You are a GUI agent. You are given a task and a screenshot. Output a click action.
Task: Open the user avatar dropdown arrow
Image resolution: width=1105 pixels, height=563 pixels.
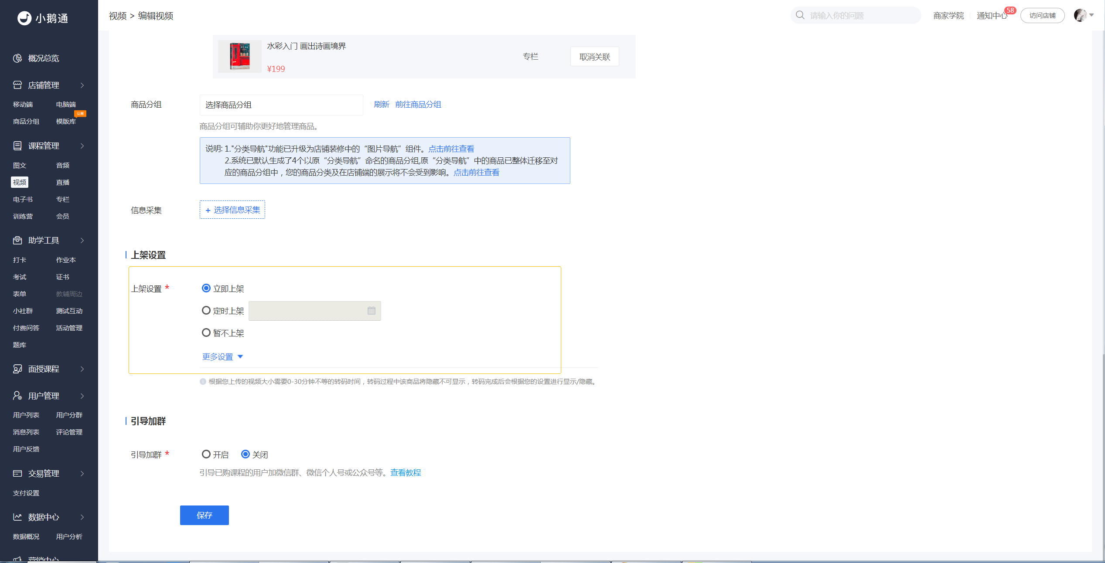point(1091,15)
